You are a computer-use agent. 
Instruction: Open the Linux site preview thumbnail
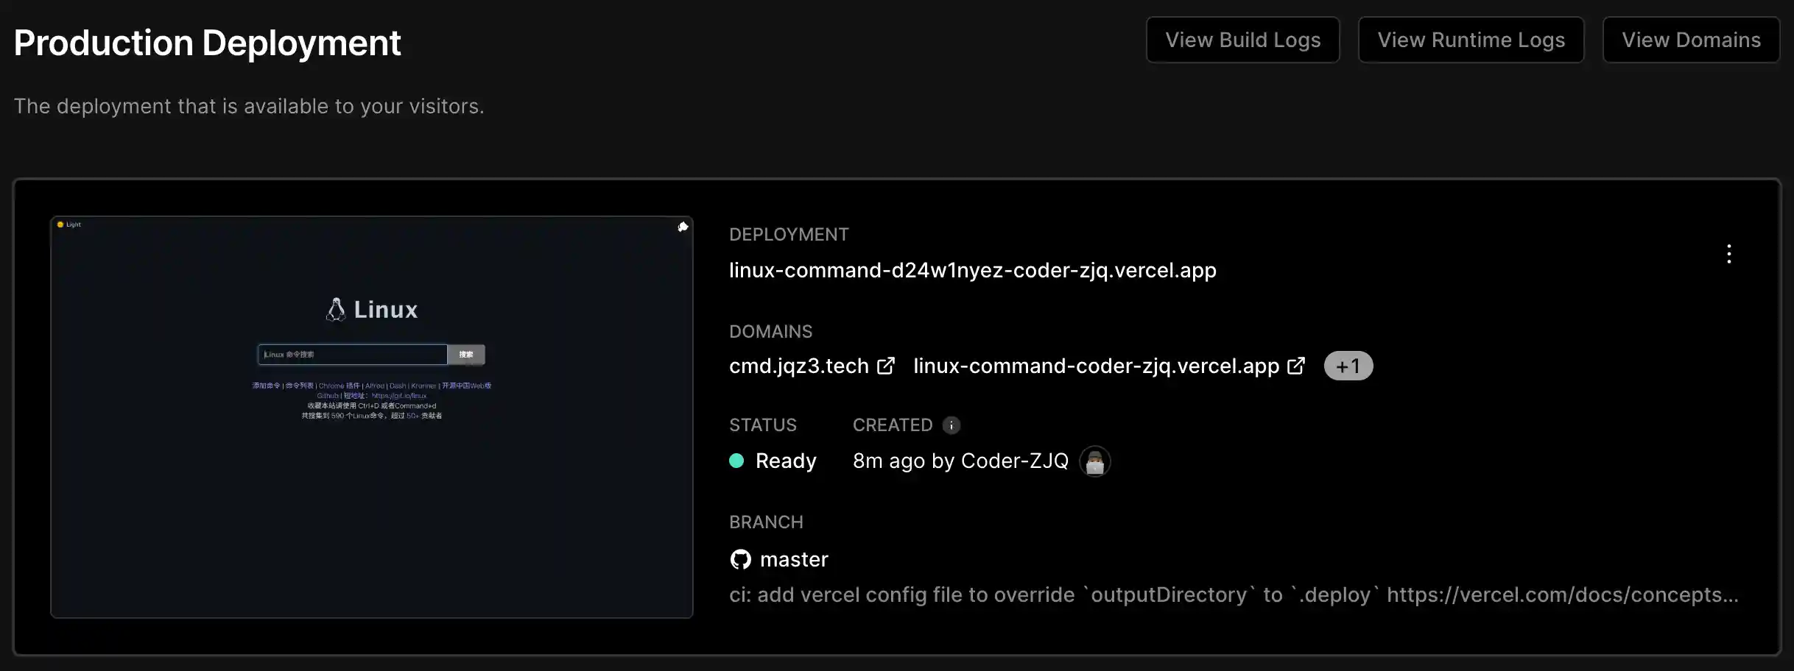tap(372, 417)
